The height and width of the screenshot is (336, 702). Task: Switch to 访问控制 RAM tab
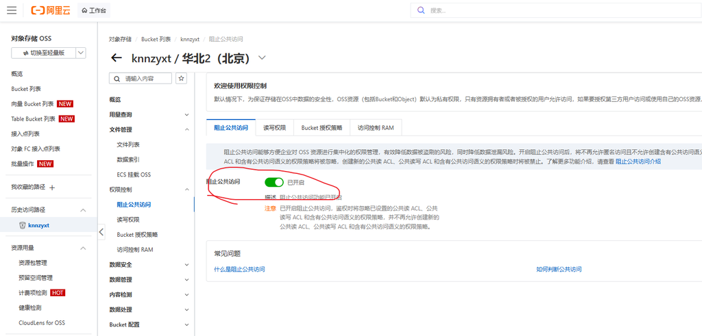point(376,127)
